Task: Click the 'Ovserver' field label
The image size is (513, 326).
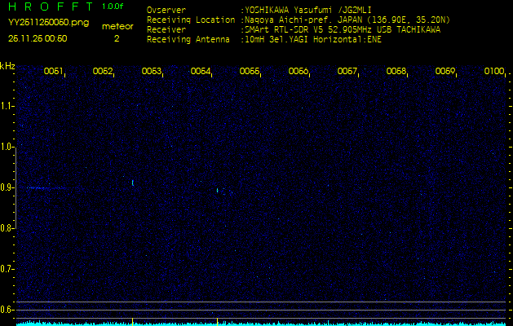Action: 166,10
